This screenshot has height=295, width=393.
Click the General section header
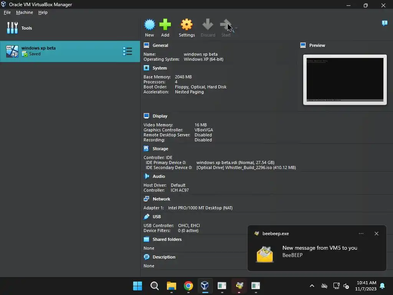point(160,45)
